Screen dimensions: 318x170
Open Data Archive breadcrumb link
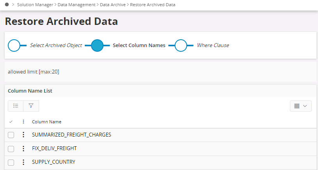click(113, 5)
